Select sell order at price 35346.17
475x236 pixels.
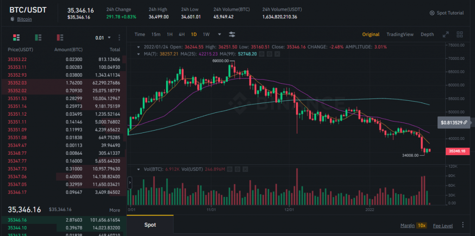[x=64, y=192]
